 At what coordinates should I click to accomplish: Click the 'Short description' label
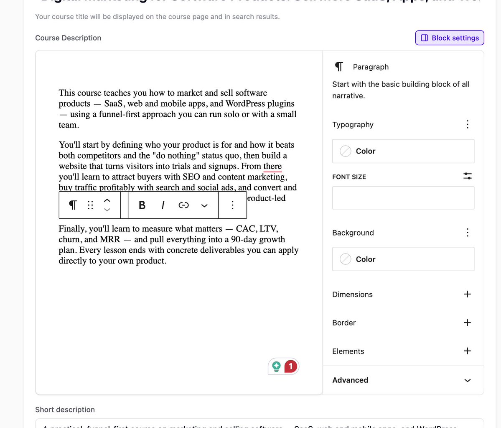pyautogui.click(x=65, y=410)
